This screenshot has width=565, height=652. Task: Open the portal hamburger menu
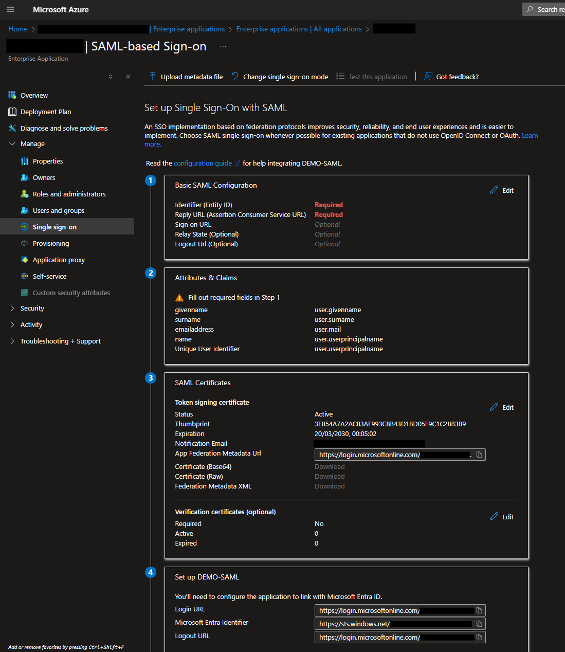pos(10,9)
